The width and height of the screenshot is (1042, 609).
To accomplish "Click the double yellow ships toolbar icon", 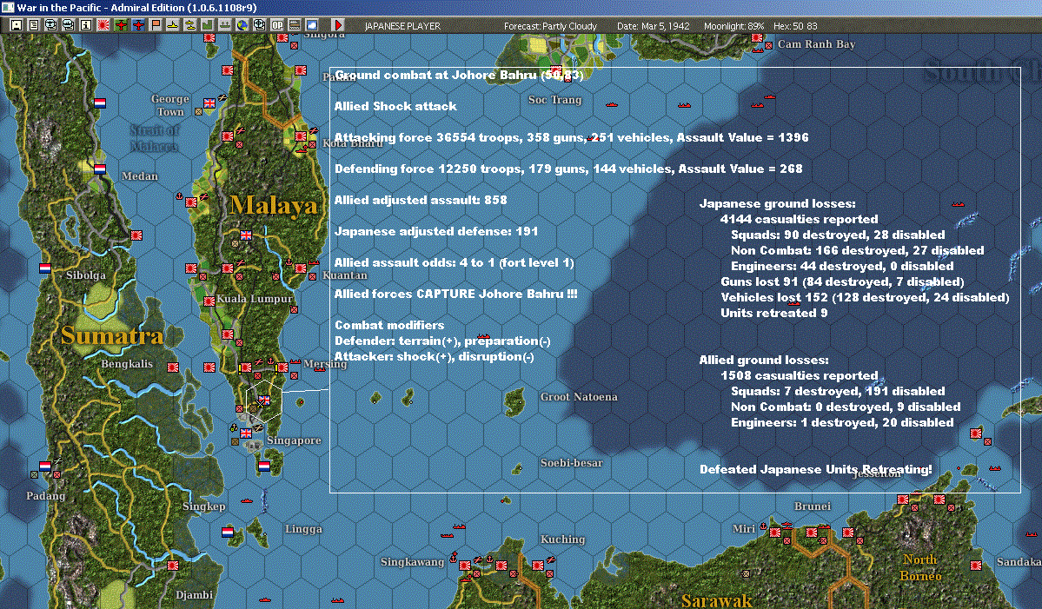I will 190,25.
